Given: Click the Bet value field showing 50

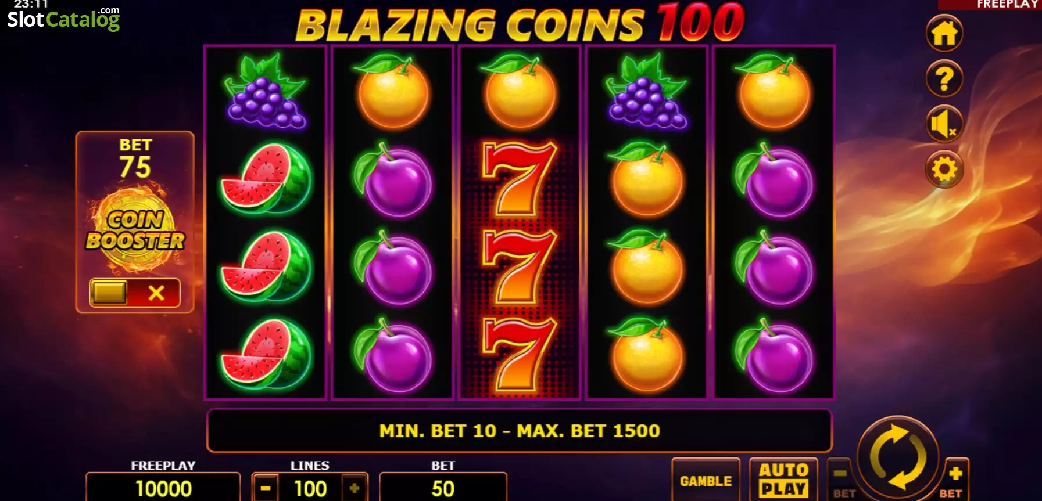Looking at the screenshot, I should click(x=443, y=488).
